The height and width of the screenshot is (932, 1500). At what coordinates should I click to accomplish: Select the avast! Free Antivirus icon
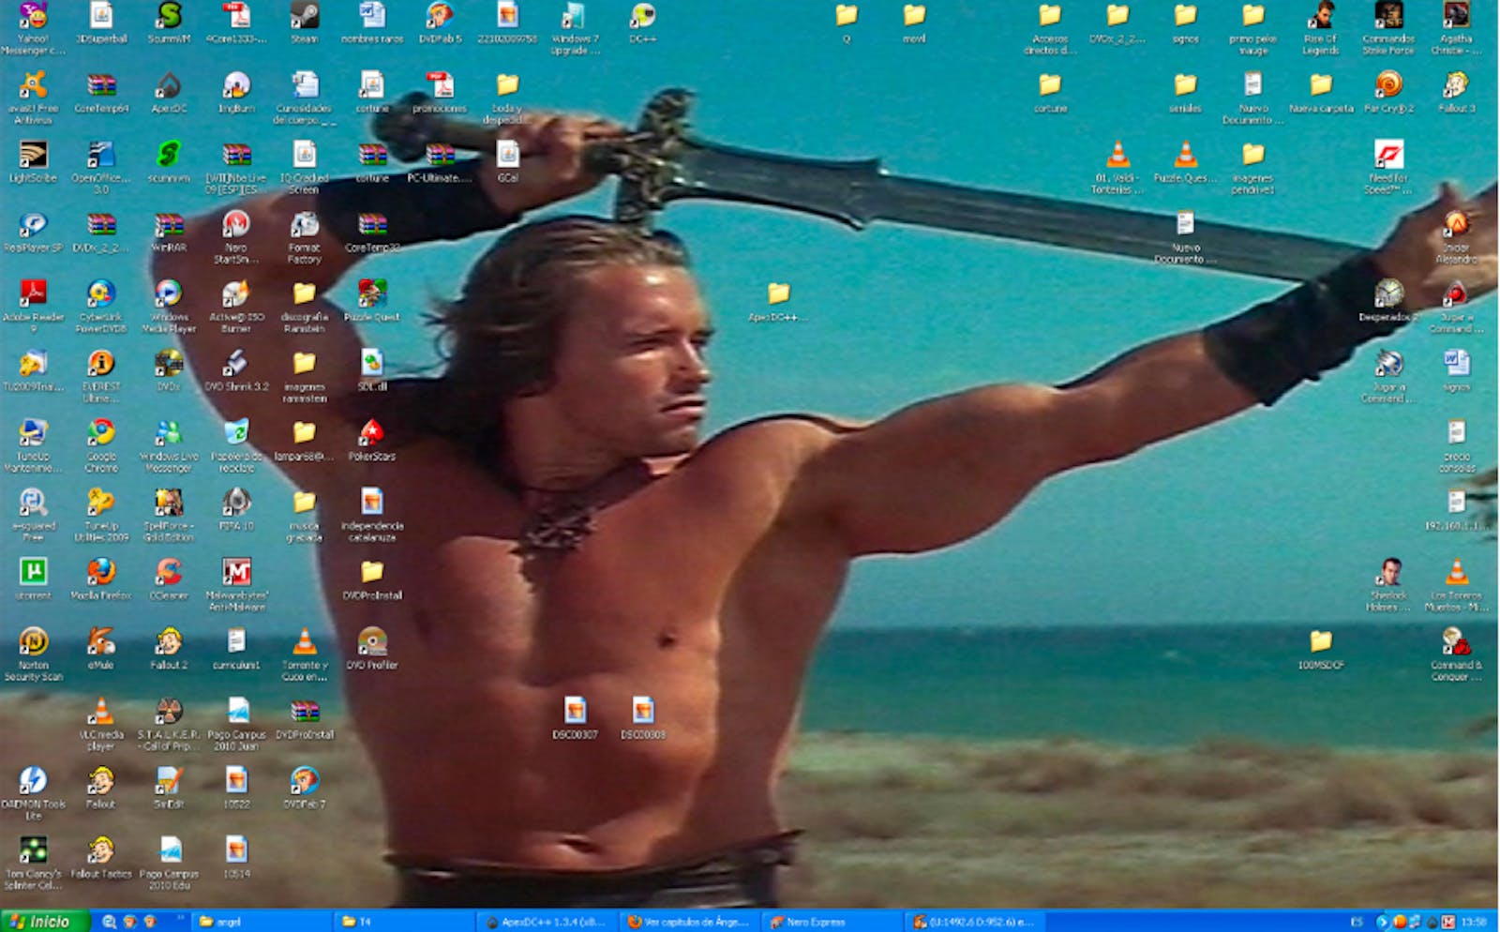coord(34,86)
